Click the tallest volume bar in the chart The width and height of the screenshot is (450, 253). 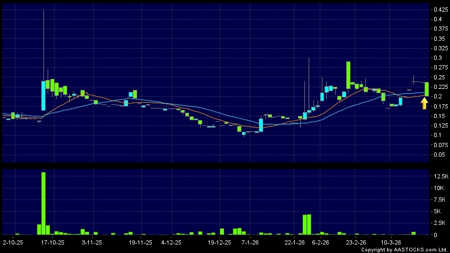pos(43,203)
